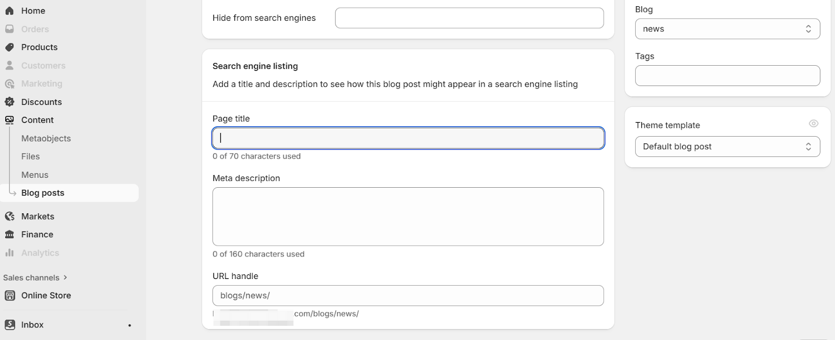Open Menus in the sidebar

point(34,175)
